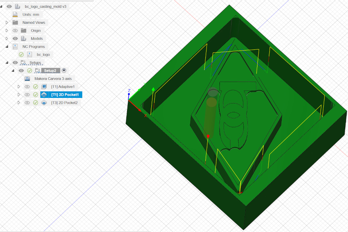
Task: Show toolpath for [T3] 2D Pocket2
Action: point(27,102)
